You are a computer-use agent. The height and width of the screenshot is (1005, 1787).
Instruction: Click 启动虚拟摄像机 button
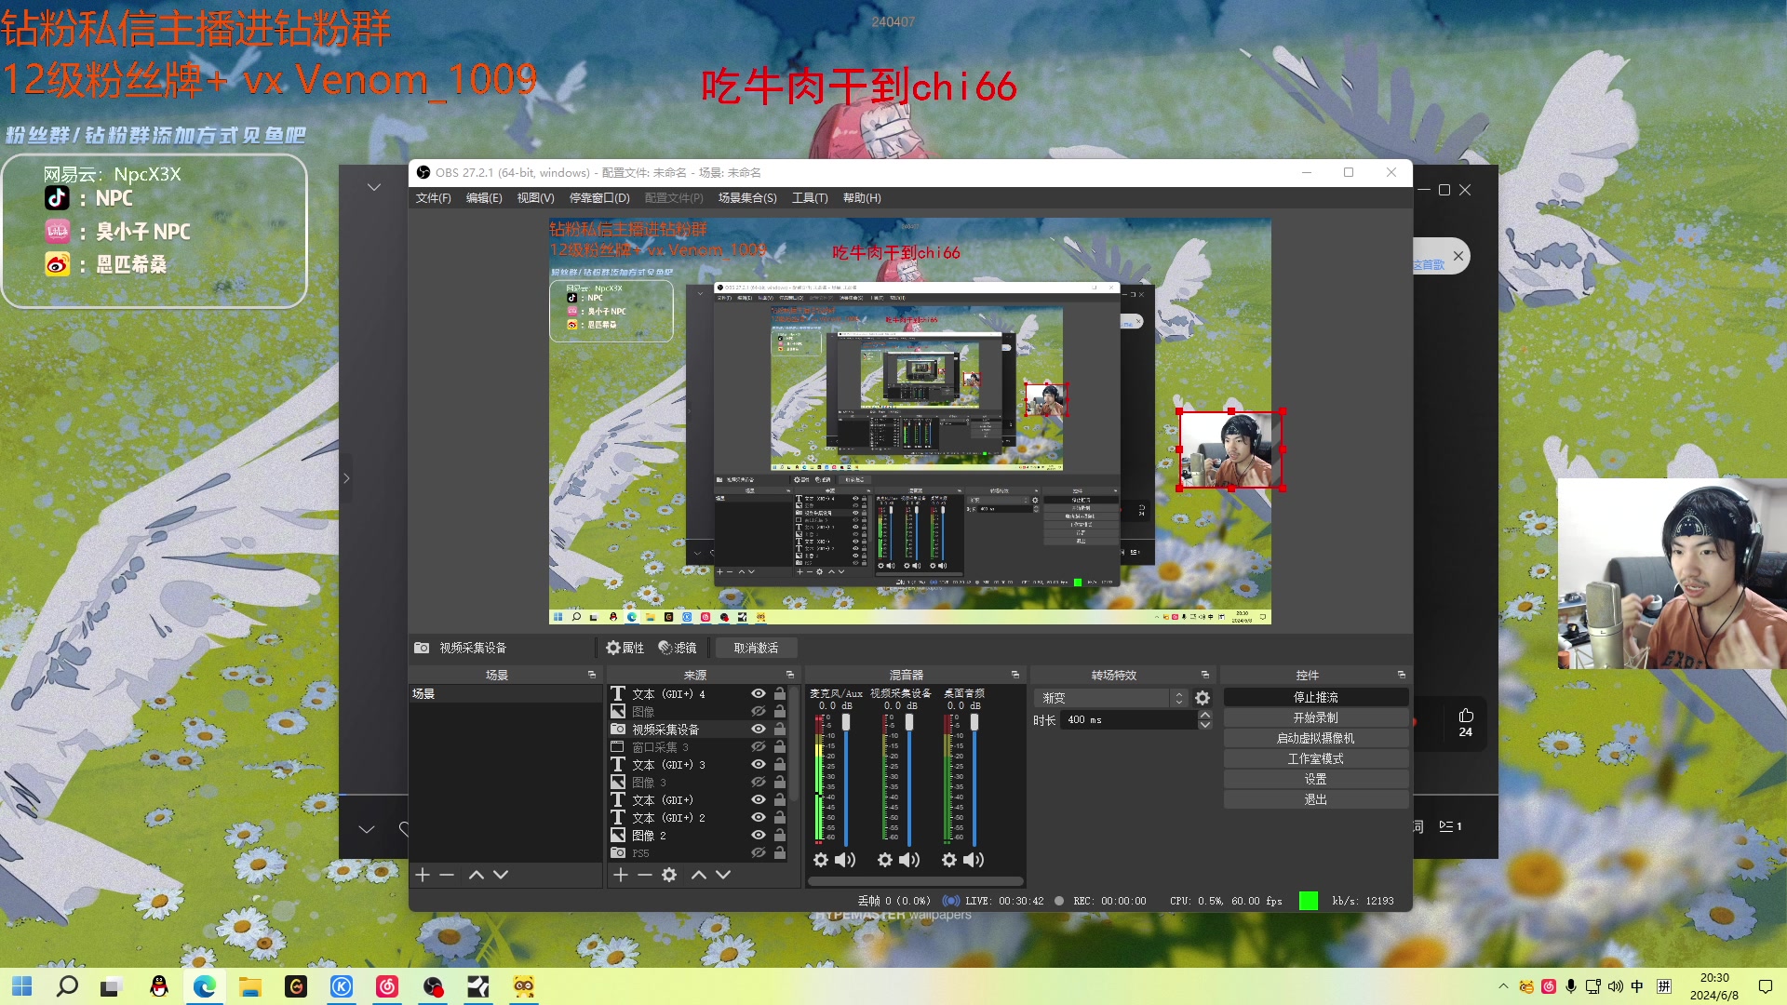point(1315,738)
